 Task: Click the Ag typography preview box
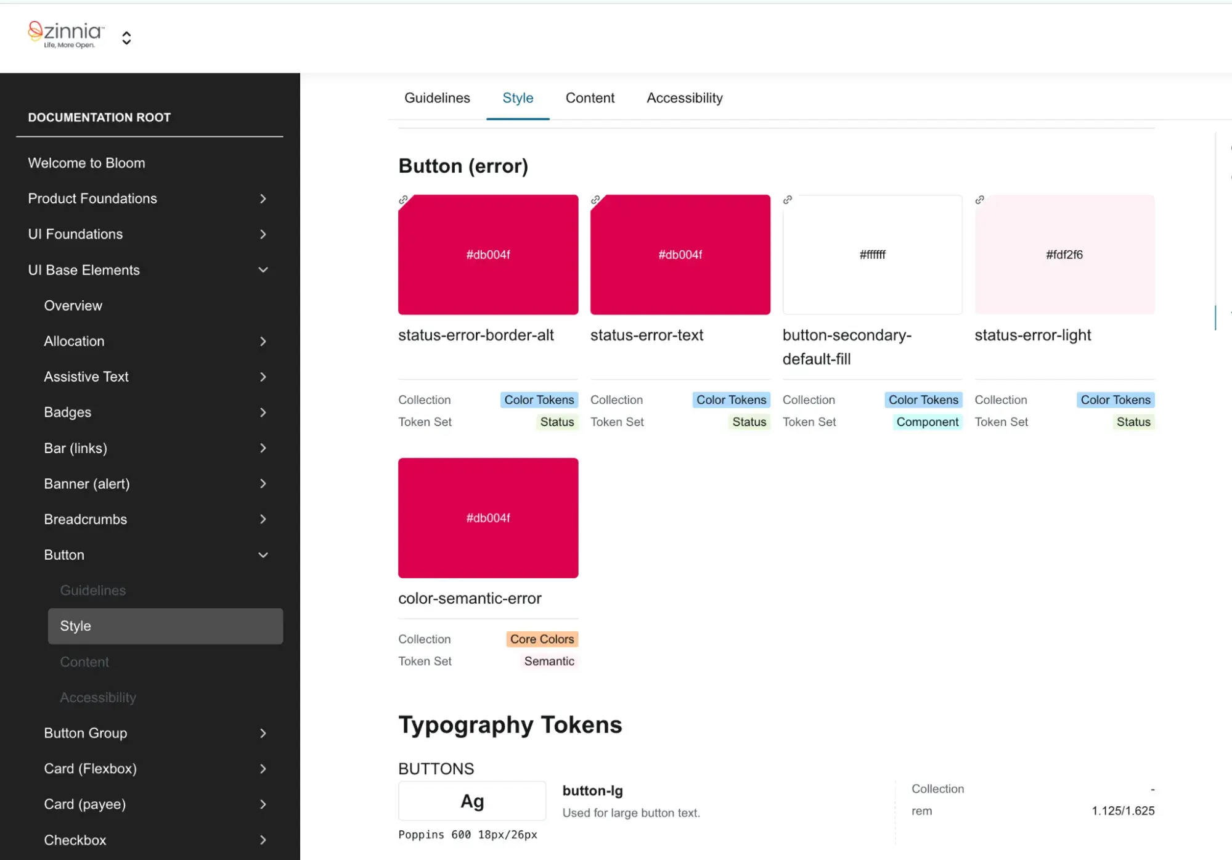coord(472,801)
